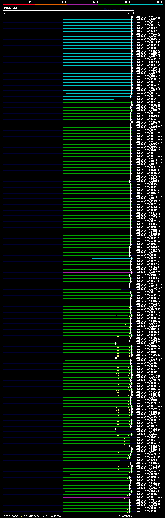The image size is (165, 518).
Task: Select hit UniRef100_C6TNX9
Action: (148, 22)
